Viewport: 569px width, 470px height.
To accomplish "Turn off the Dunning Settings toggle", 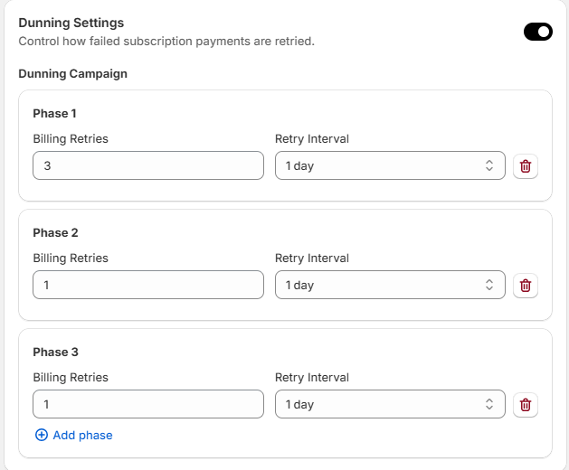I will [x=537, y=33].
